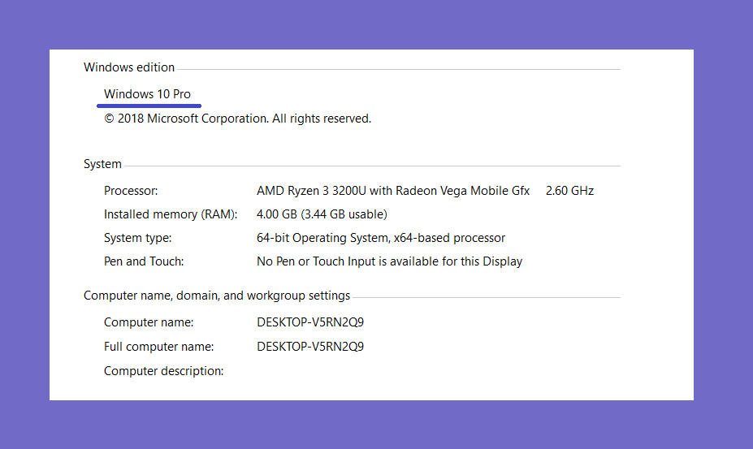Viewport: 753px width, 449px height.
Task: Select the 64-bit Operating System value
Action: pyautogui.click(x=381, y=238)
